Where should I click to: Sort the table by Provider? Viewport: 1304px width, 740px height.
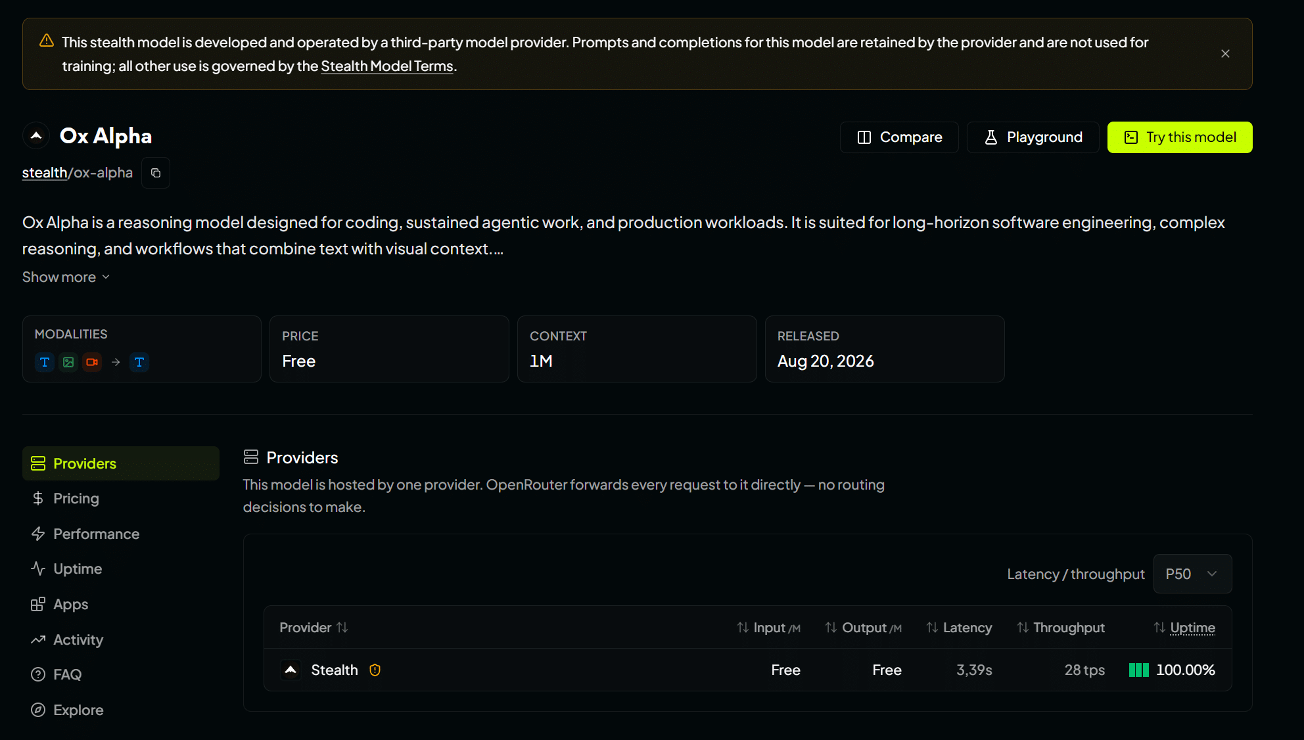pyautogui.click(x=314, y=628)
